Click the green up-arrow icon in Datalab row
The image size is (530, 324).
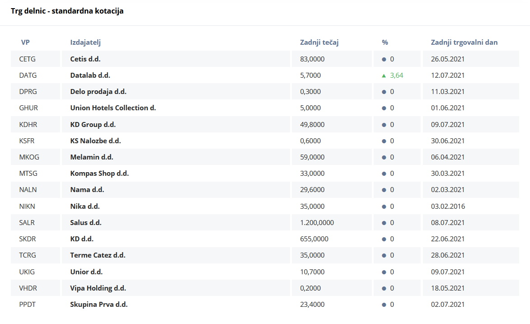click(384, 76)
